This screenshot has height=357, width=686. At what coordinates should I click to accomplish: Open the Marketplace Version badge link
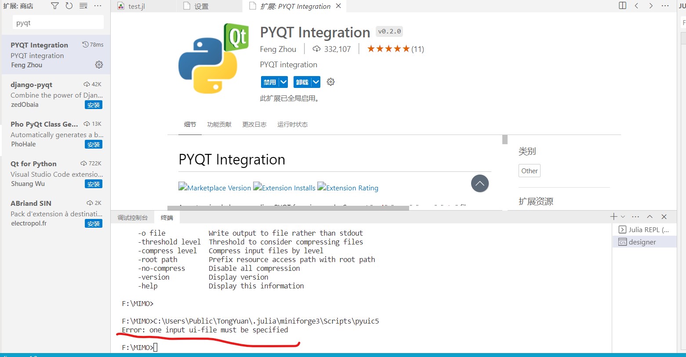(x=215, y=188)
